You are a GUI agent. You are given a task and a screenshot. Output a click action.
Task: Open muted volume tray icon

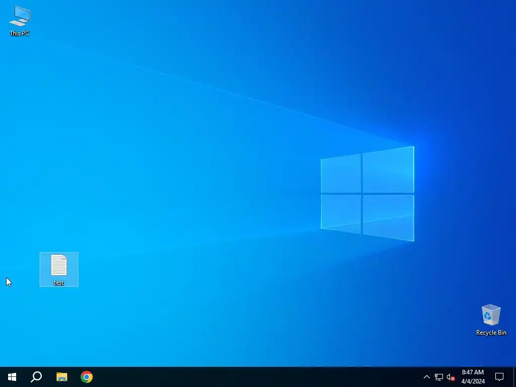tap(450, 377)
